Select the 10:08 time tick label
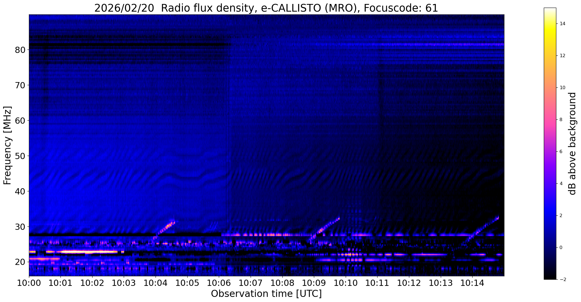Screen dimensions: 581x302 coord(282,283)
